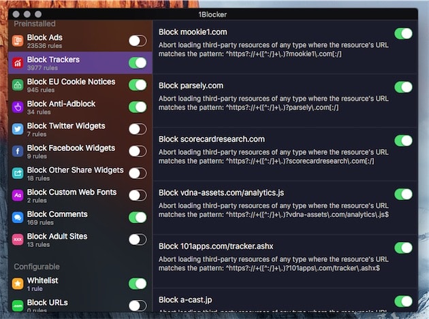Click the 23536 rules count text
This screenshot has height=319, width=429.
[x=44, y=46]
